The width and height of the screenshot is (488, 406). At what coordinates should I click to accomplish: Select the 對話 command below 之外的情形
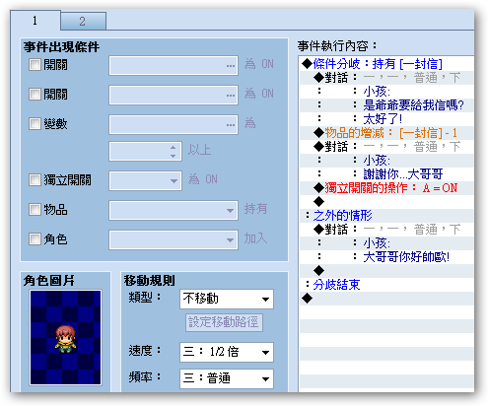(x=386, y=230)
